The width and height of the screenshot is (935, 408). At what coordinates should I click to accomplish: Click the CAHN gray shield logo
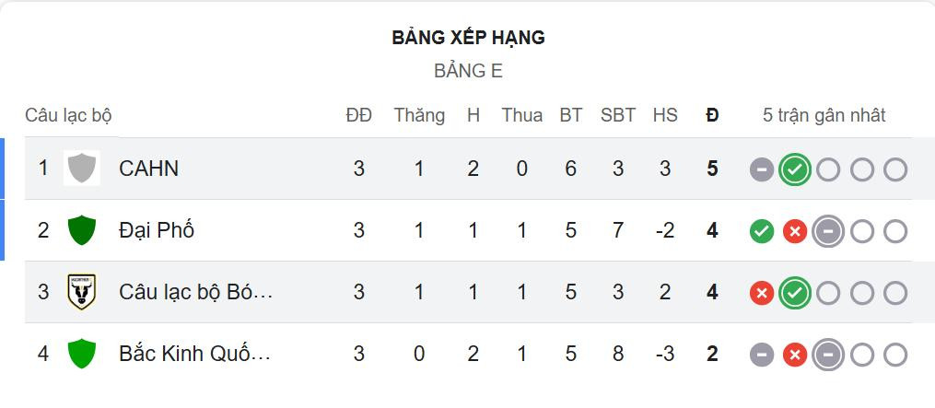[x=82, y=169]
